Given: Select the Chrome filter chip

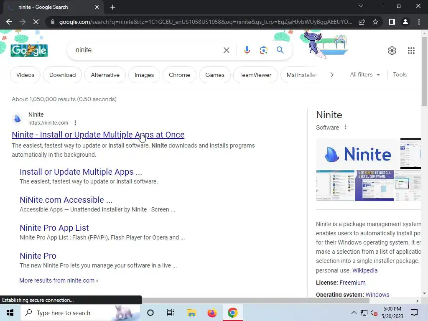Looking at the screenshot, I should (x=179, y=75).
